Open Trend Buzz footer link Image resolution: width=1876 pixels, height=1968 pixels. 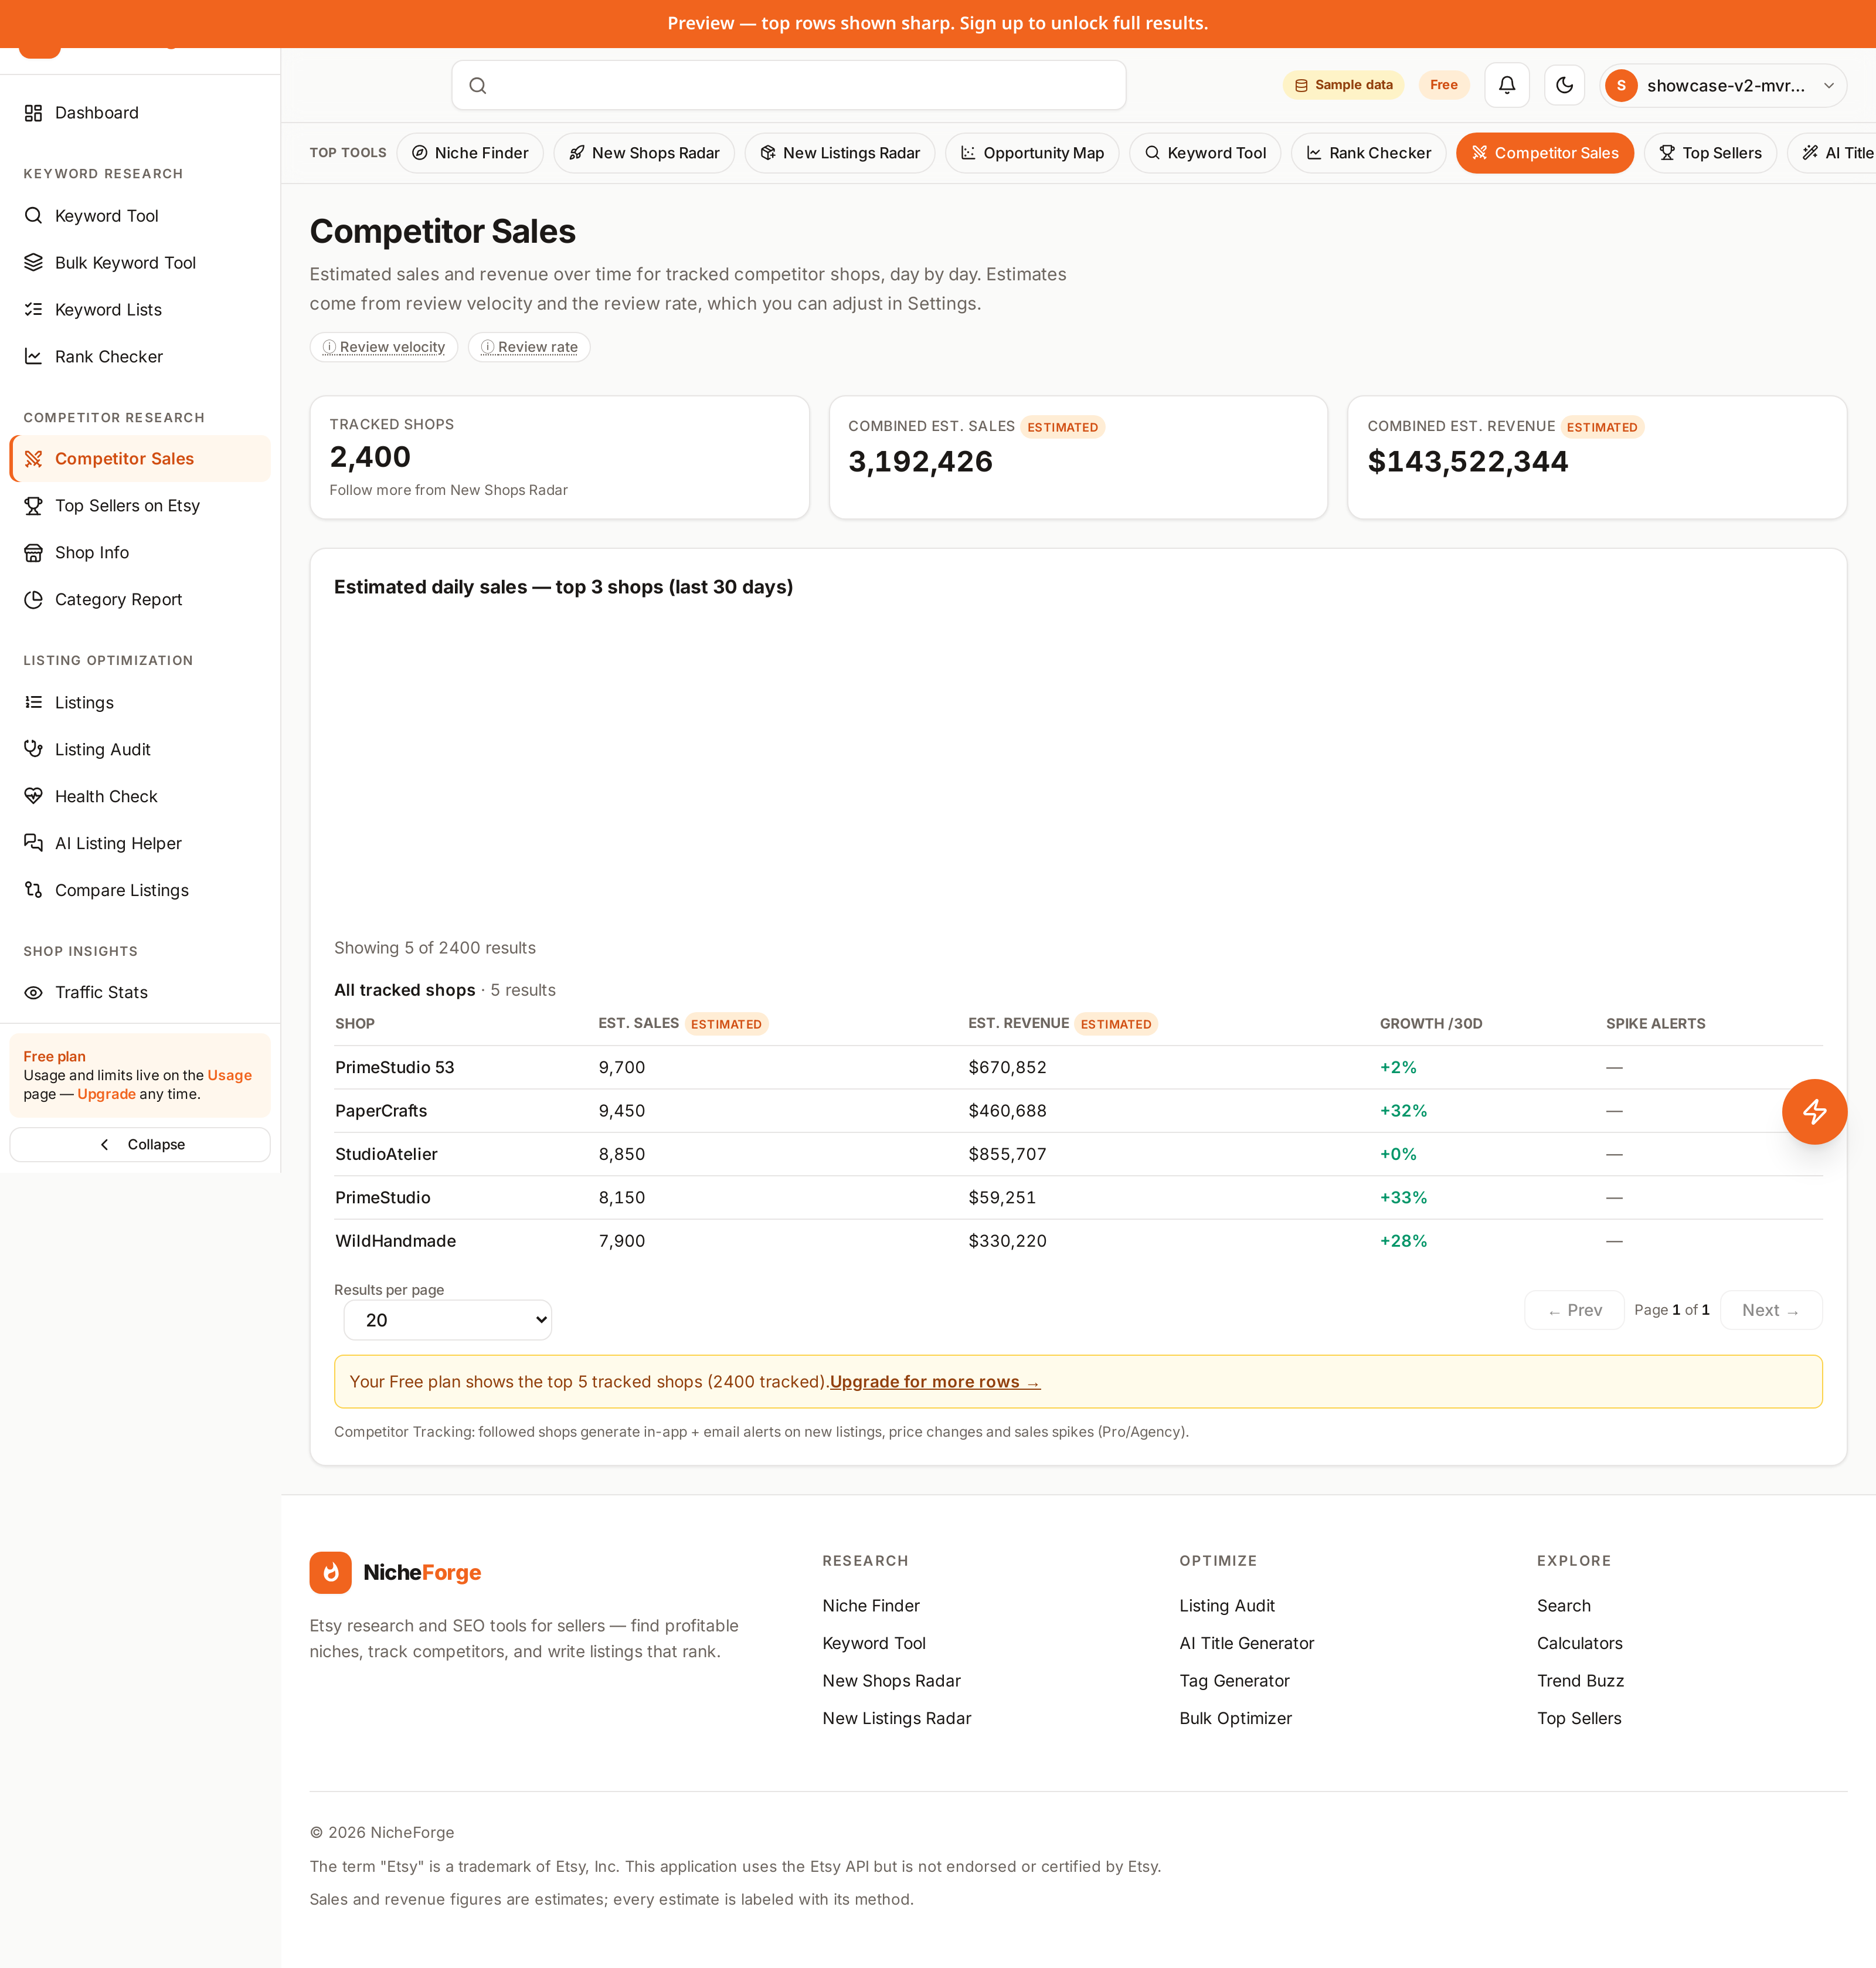click(x=1580, y=1682)
